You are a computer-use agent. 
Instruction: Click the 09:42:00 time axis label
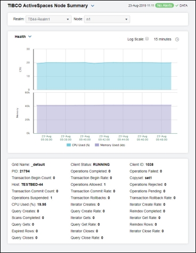(x=104, y=138)
